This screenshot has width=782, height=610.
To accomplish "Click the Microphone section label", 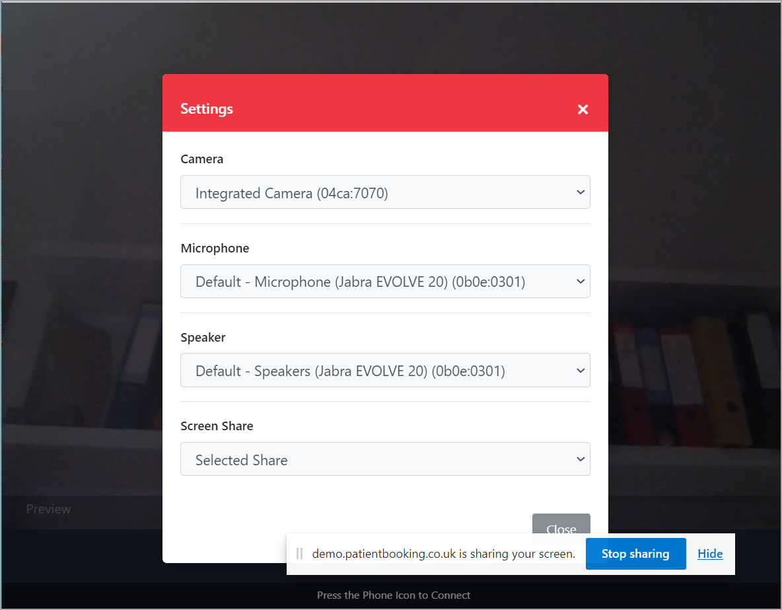I will click(215, 248).
